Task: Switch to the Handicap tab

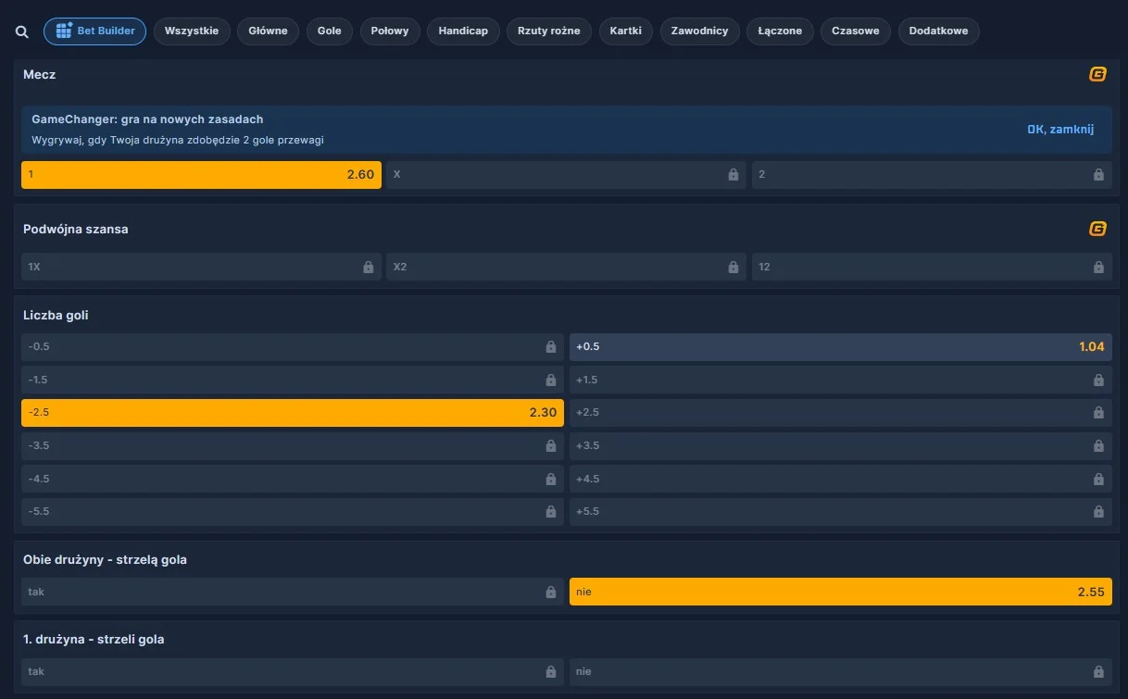Action: (x=463, y=31)
